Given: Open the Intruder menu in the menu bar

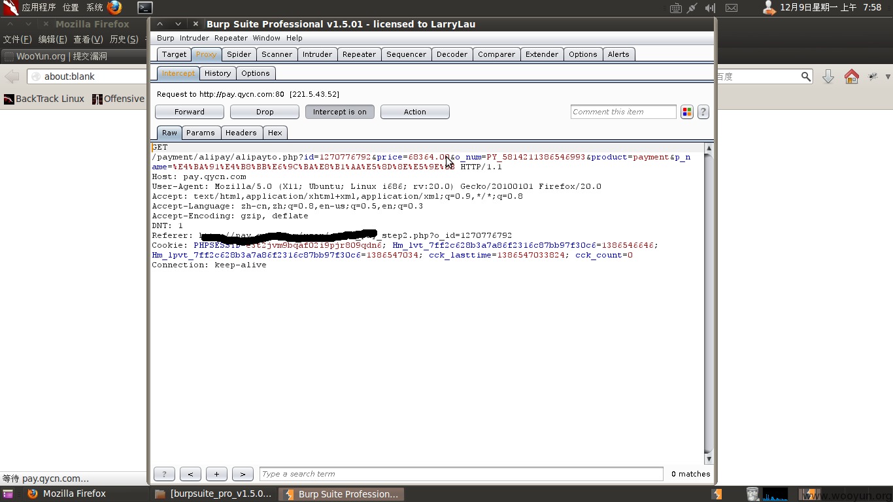Looking at the screenshot, I should click(x=194, y=38).
